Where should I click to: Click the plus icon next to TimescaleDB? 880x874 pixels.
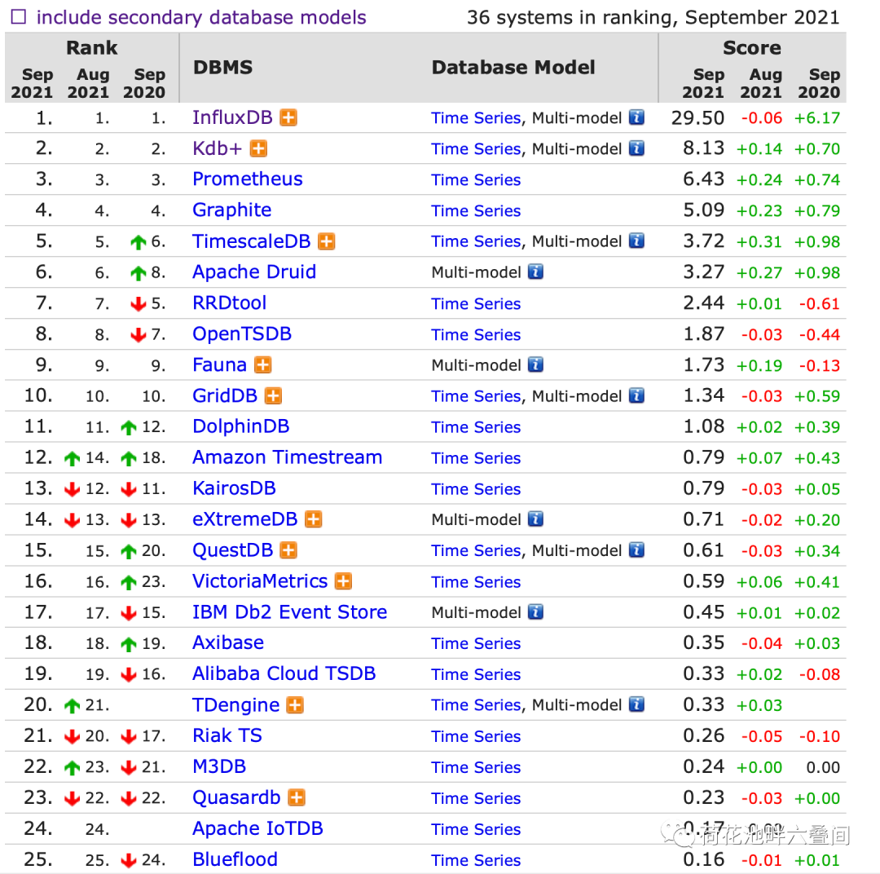click(x=327, y=241)
